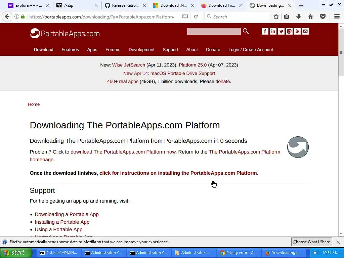Screen dimensions: 344x258
Task: Open macOS Portable Drive Support link
Action: [x=169, y=73]
